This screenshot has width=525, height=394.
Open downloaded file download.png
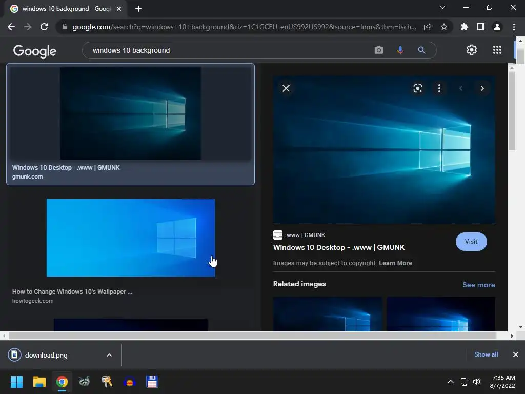pos(46,355)
